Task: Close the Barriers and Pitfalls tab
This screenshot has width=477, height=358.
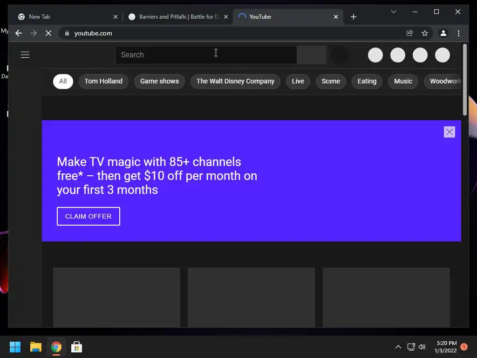Action: pyautogui.click(x=226, y=17)
